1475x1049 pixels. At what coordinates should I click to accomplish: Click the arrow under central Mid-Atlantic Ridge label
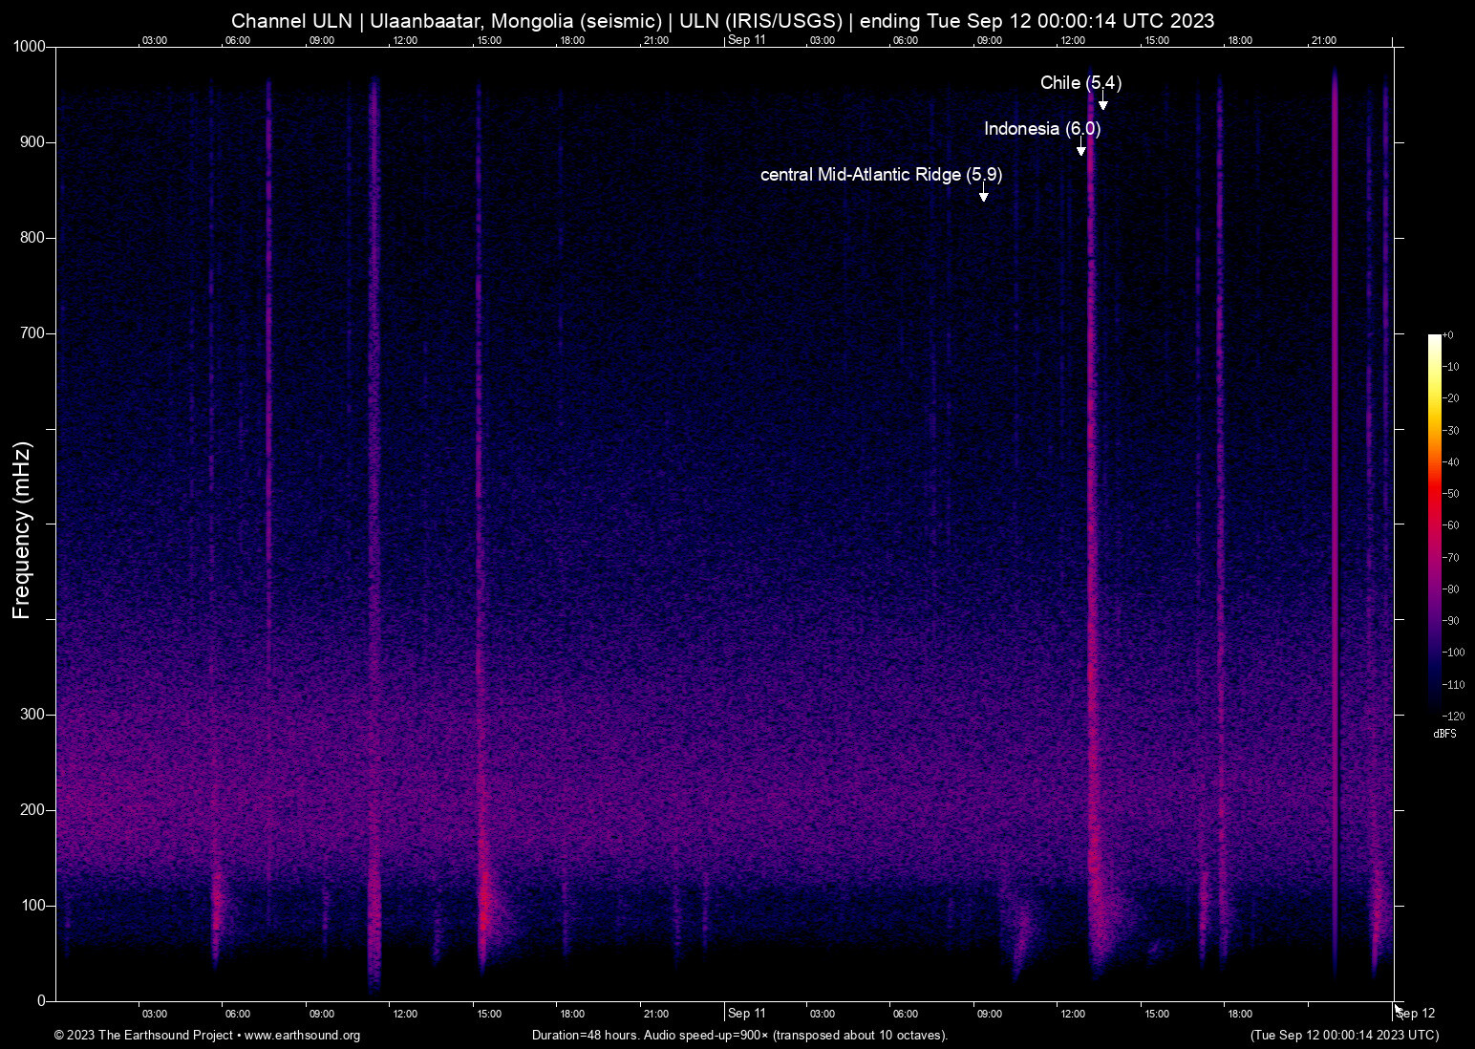(983, 194)
